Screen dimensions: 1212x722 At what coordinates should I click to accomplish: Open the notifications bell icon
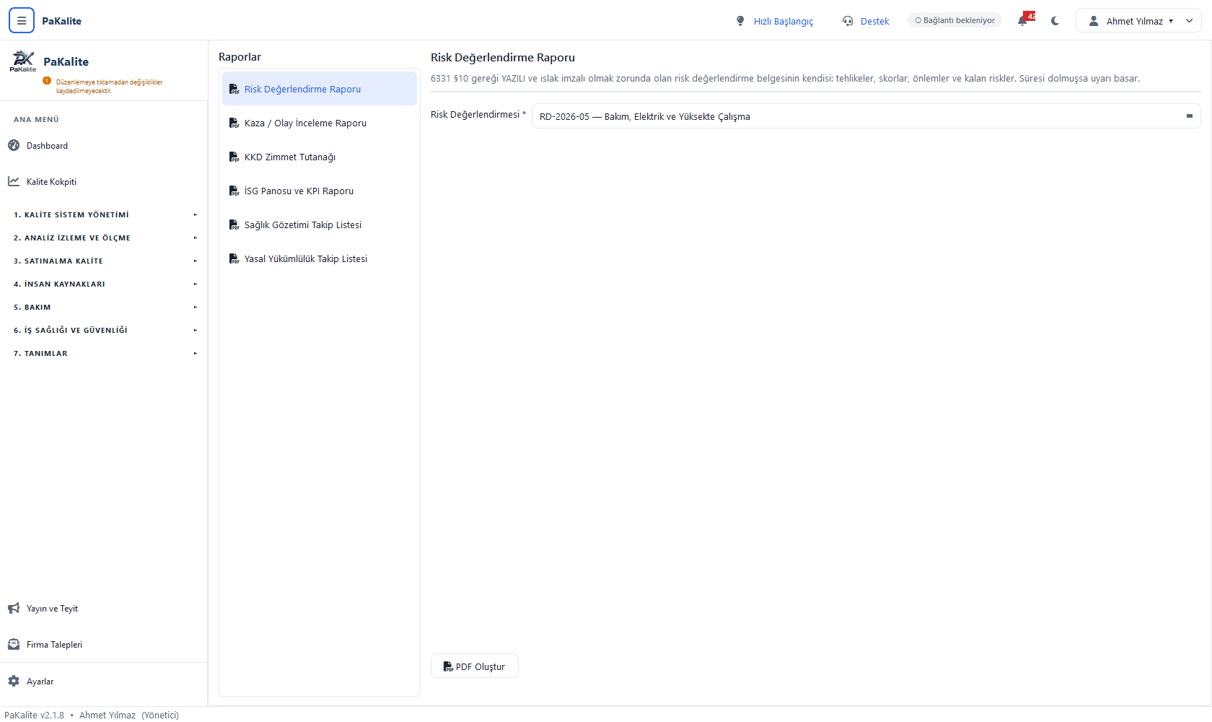(1022, 21)
